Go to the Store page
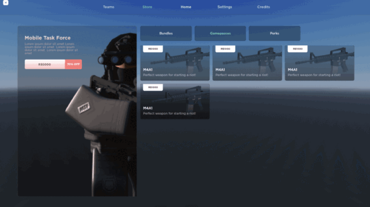Viewport: 370px width, 207px height. click(147, 7)
